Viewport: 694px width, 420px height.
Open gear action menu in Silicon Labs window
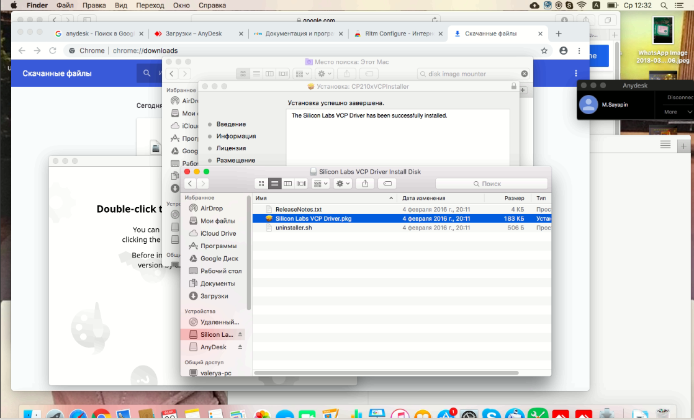(343, 184)
